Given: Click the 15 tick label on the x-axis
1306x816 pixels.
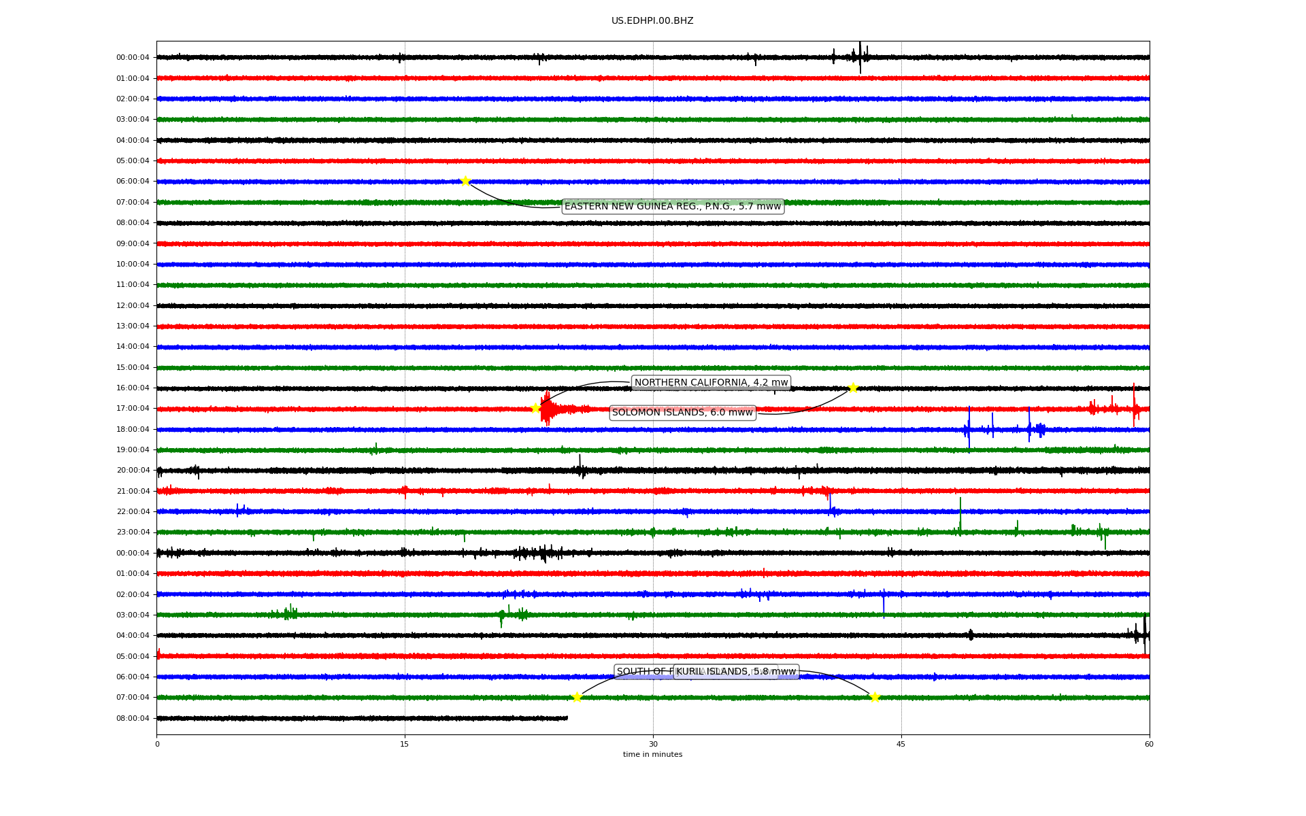Looking at the screenshot, I should pyautogui.click(x=405, y=744).
